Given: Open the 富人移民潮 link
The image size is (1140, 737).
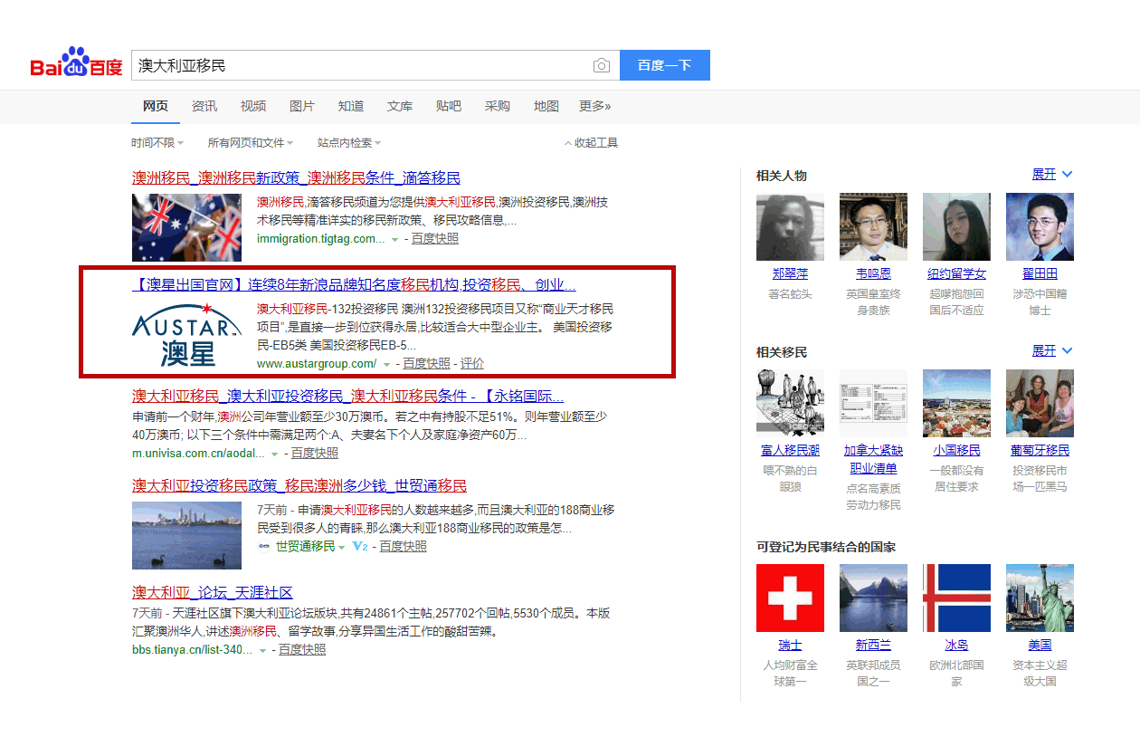Looking at the screenshot, I should (x=790, y=450).
